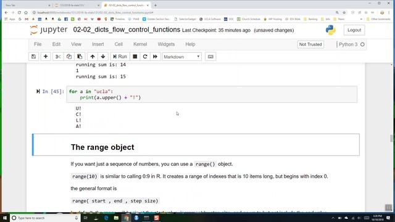Open Chrome menu three dots
Viewport: 395px width, 222px height.
(x=389, y=12)
